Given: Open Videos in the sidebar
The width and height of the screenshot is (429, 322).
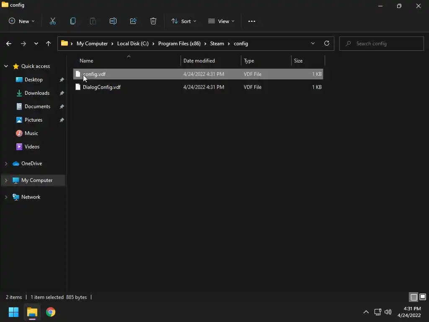Looking at the screenshot, I should coord(32,147).
